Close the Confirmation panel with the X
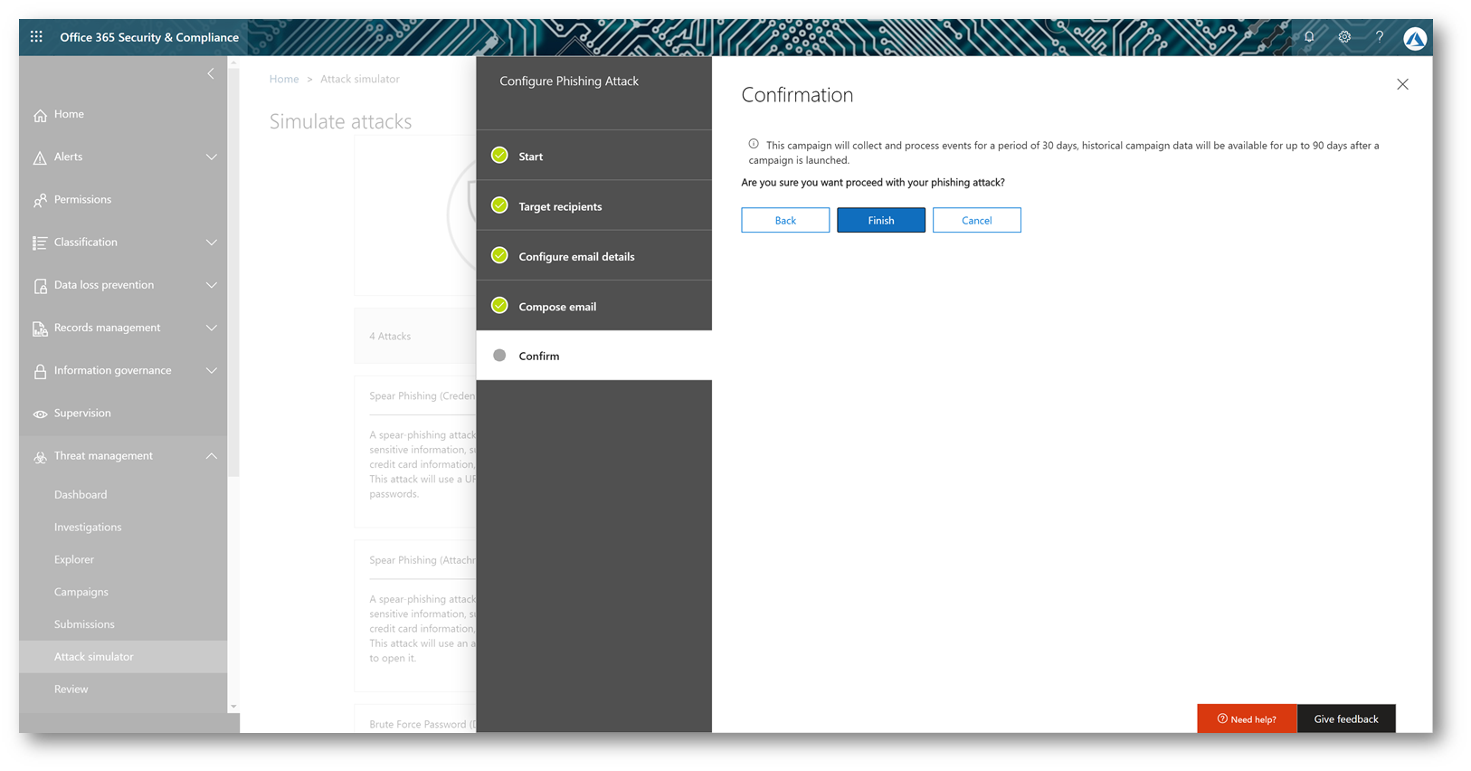1471x771 pixels. point(1402,84)
